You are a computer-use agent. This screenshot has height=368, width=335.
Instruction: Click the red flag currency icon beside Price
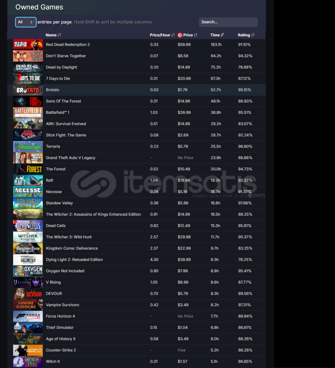point(180,35)
